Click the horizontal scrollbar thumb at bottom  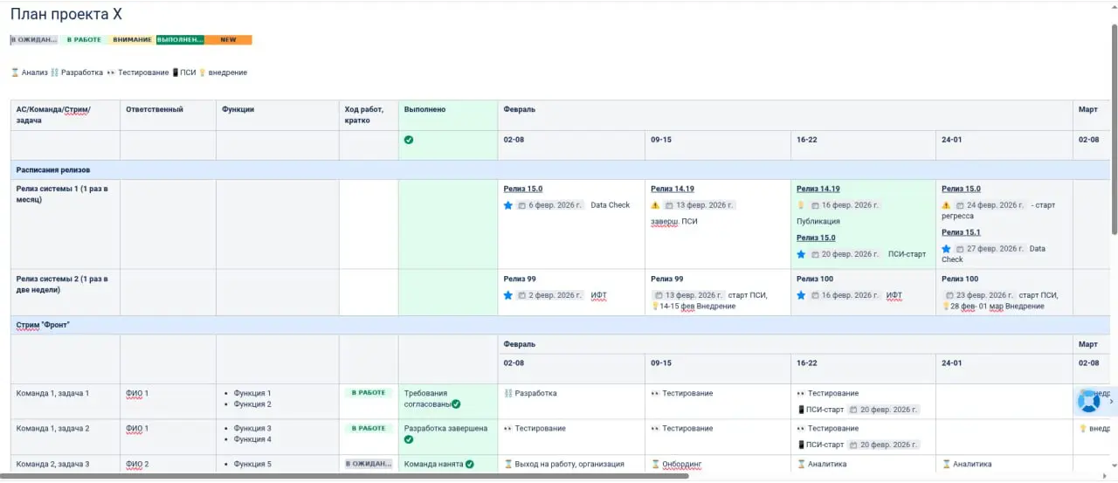pyautogui.click(x=345, y=476)
